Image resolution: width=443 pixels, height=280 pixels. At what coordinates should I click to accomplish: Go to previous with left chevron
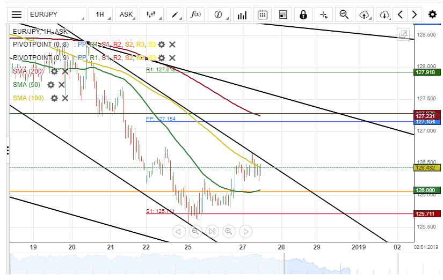tap(400, 14)
